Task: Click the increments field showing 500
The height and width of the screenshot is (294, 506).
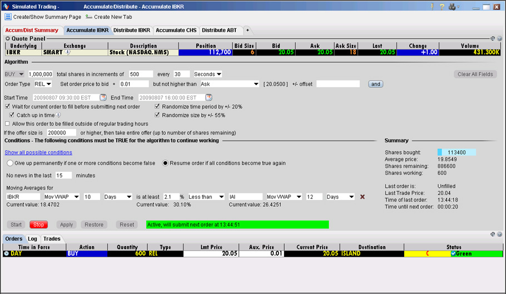Action: (x=141, y=74)
